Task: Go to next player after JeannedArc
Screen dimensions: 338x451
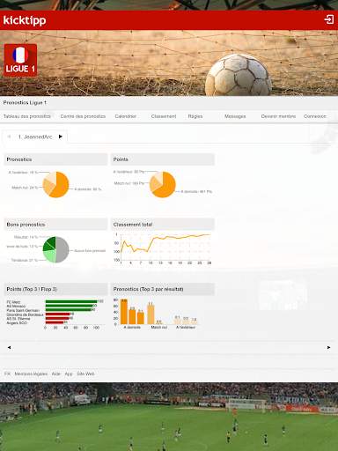Action: tap(61, 137)
